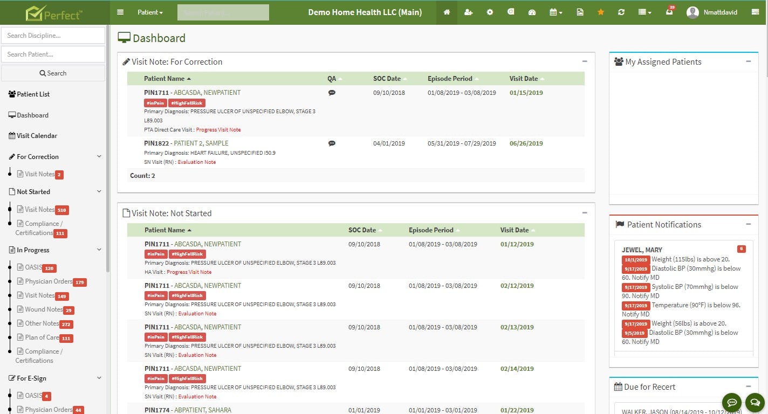Open the Patient dropdown in the top bar

(150, 12)
